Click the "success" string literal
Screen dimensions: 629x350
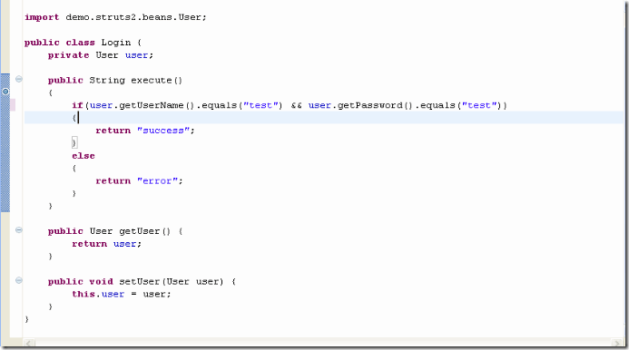click(x=163, y=131)
